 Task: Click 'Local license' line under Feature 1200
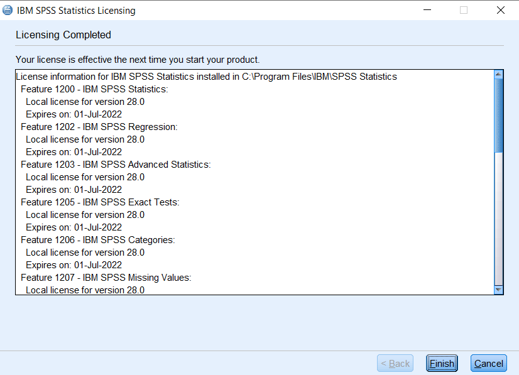pos(85,102)
